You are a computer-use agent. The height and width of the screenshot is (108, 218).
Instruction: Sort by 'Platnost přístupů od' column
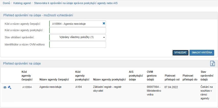pos(172,78)
